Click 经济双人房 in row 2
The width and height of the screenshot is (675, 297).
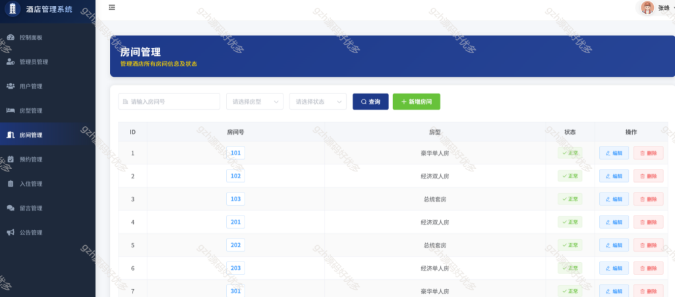pos(435,176)
